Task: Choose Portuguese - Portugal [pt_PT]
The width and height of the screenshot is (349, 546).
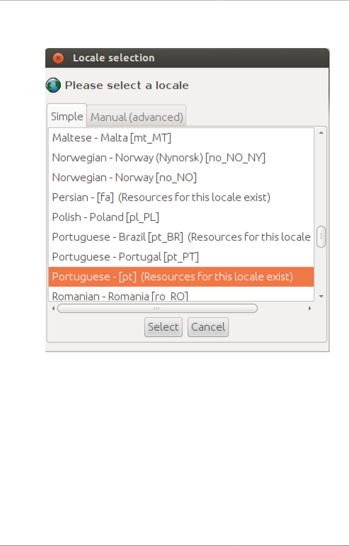Action: pos(125,257)
